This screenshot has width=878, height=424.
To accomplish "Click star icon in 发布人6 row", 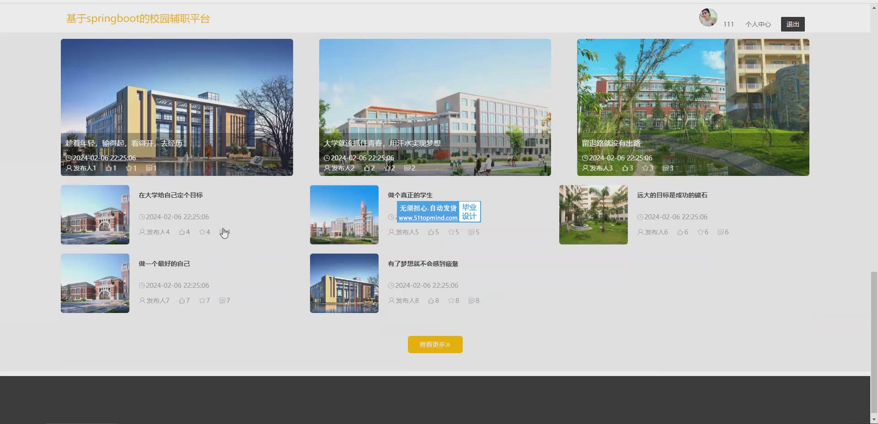I will click(x=700, y=232).
